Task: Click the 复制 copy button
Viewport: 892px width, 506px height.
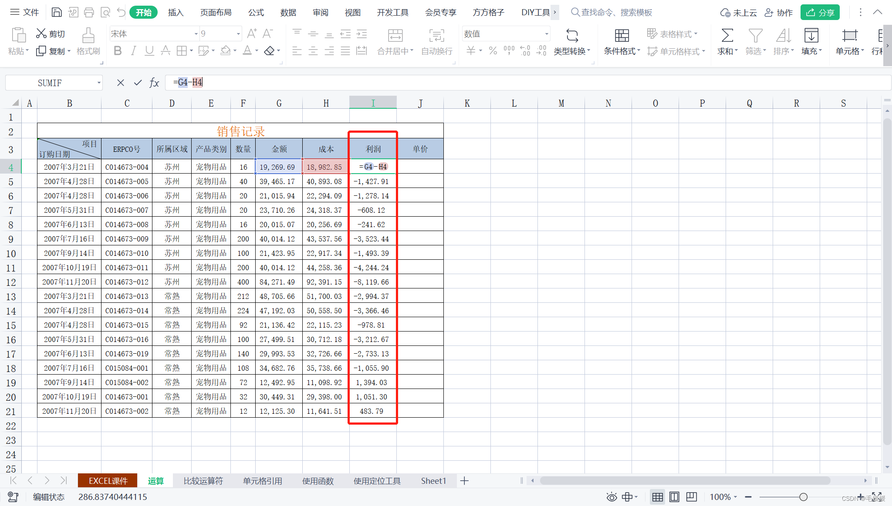Action: coord(53,51)
